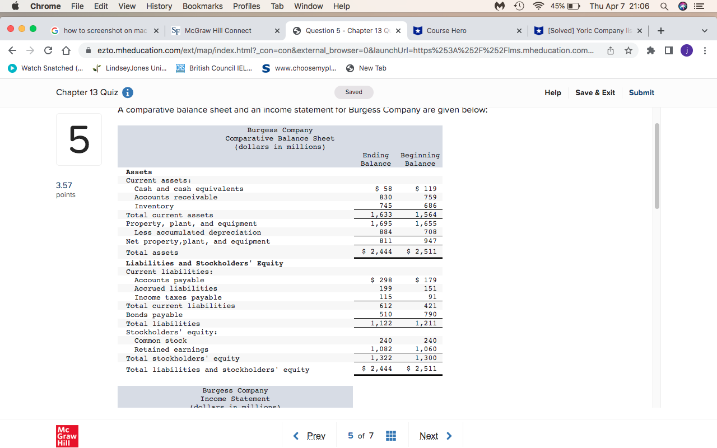Click the McGraw Hill logo
The width and height of the screenshot is (717, 448).
(x=67, y=436)
